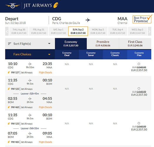Switch to the Première cabin tab
The image size is (154, 147).
click(103, 44)
